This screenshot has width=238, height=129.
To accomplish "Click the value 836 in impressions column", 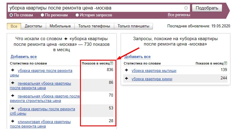I will 110,70.
